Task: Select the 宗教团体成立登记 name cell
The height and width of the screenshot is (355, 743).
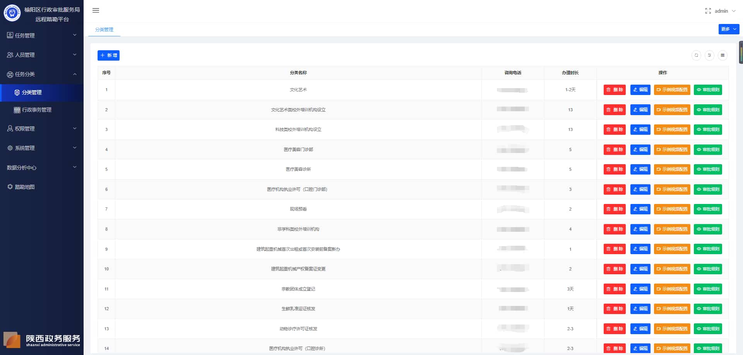Action: click(298, 289)
